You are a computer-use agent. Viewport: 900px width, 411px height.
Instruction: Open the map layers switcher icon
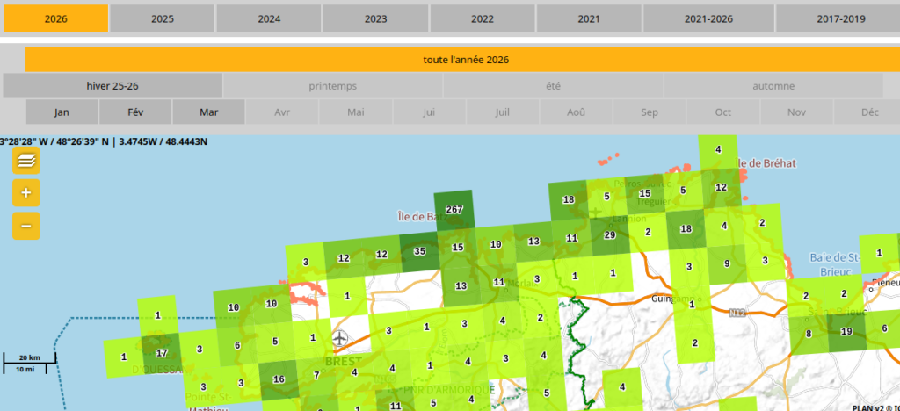click(x=25, y=161)
